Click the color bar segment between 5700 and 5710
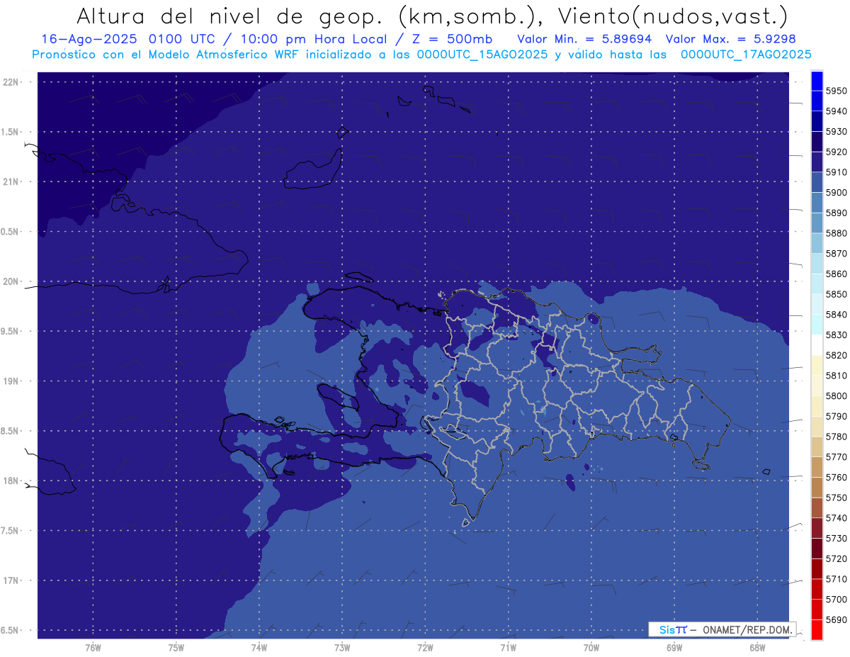The height and width of the screenshot is (657, 850). point(817,589)
